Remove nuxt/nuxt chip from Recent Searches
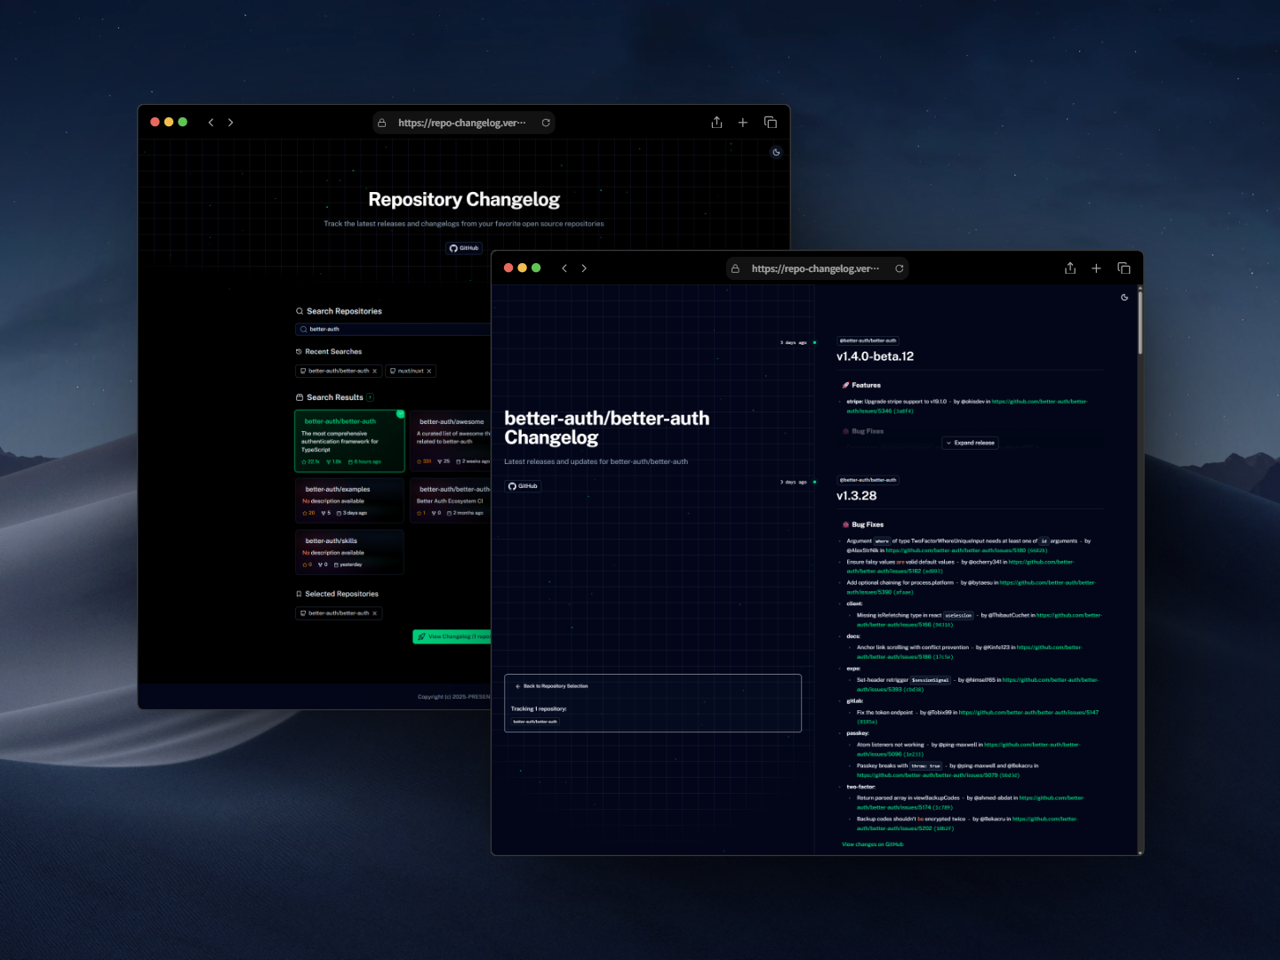The width and height of the screenshot is (1280, 960). tap(430, 371)
